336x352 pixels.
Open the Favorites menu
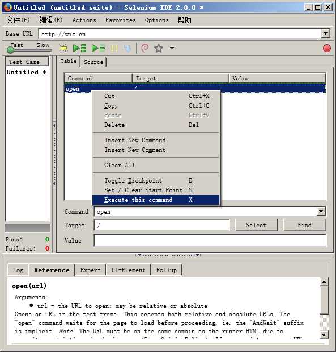(121, 20)
